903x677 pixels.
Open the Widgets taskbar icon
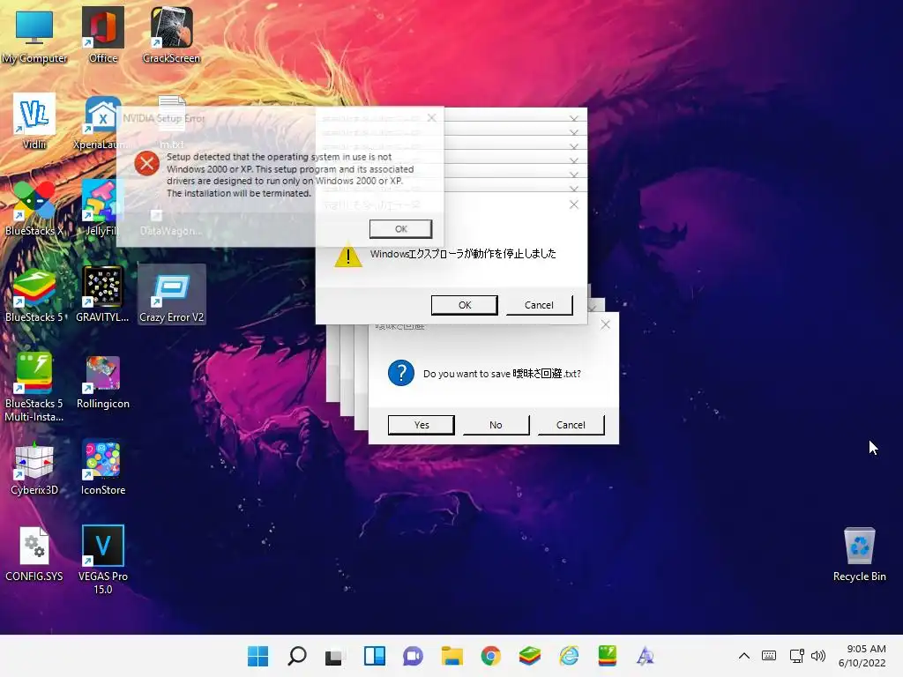click(374, 656)
